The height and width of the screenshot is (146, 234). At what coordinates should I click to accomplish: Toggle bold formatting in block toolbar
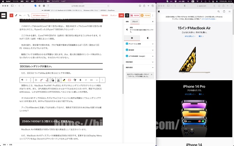80,80
